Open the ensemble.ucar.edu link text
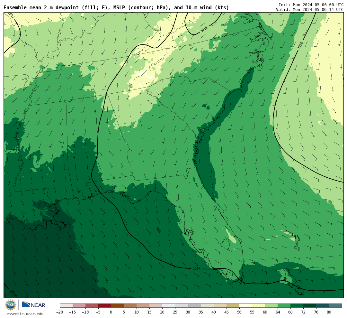347x318 pixels. 25,314
